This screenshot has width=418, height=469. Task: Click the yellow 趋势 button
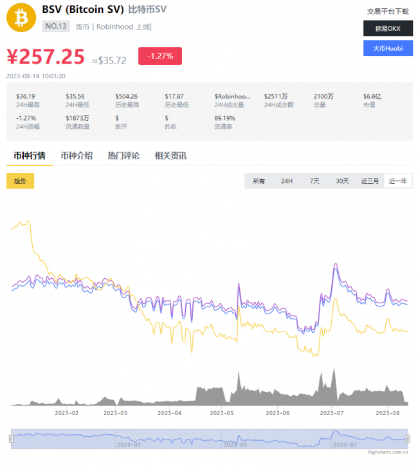20,181
